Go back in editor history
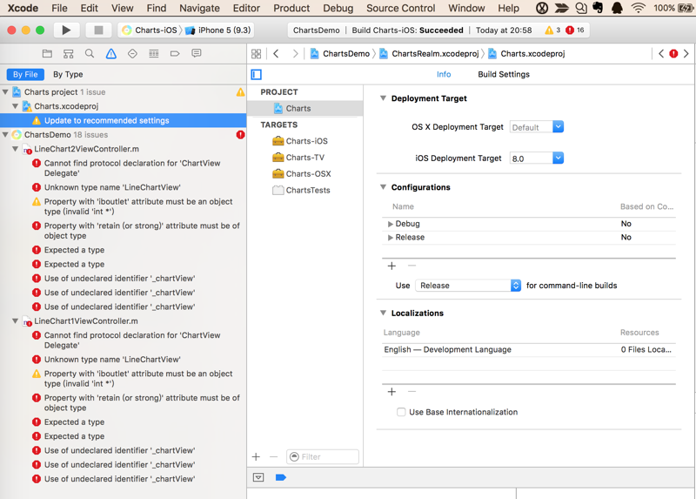The width and height of the screenshot is (696, 499). pos(276,54)
